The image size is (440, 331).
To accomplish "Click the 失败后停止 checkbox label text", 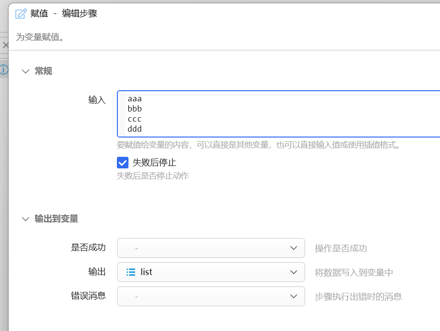I will (155, 163).
